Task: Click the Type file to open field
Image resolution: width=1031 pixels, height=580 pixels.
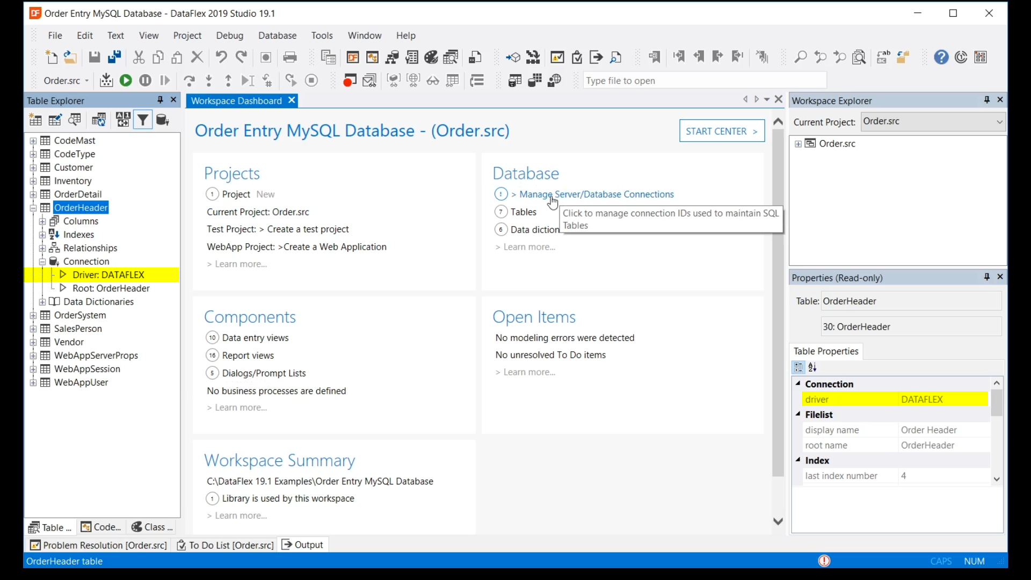Action: click(x=705, y=81)
